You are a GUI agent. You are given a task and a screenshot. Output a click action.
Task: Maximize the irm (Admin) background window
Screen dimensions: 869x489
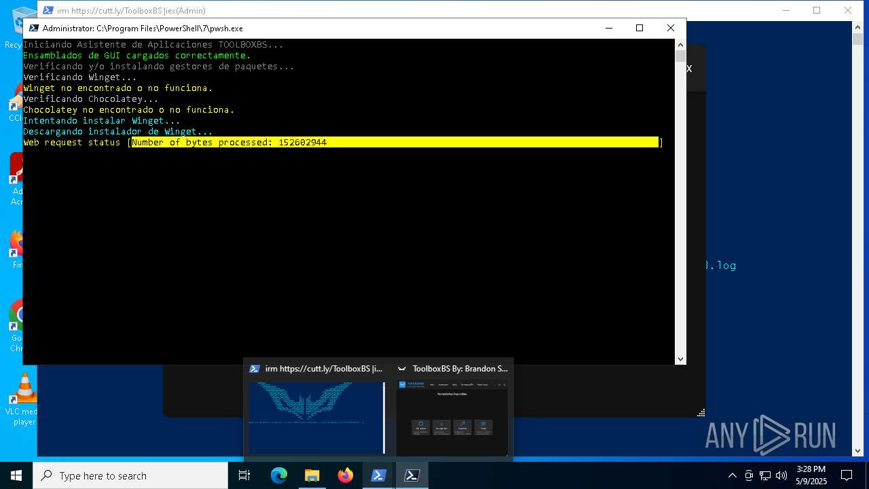[817, 10]
